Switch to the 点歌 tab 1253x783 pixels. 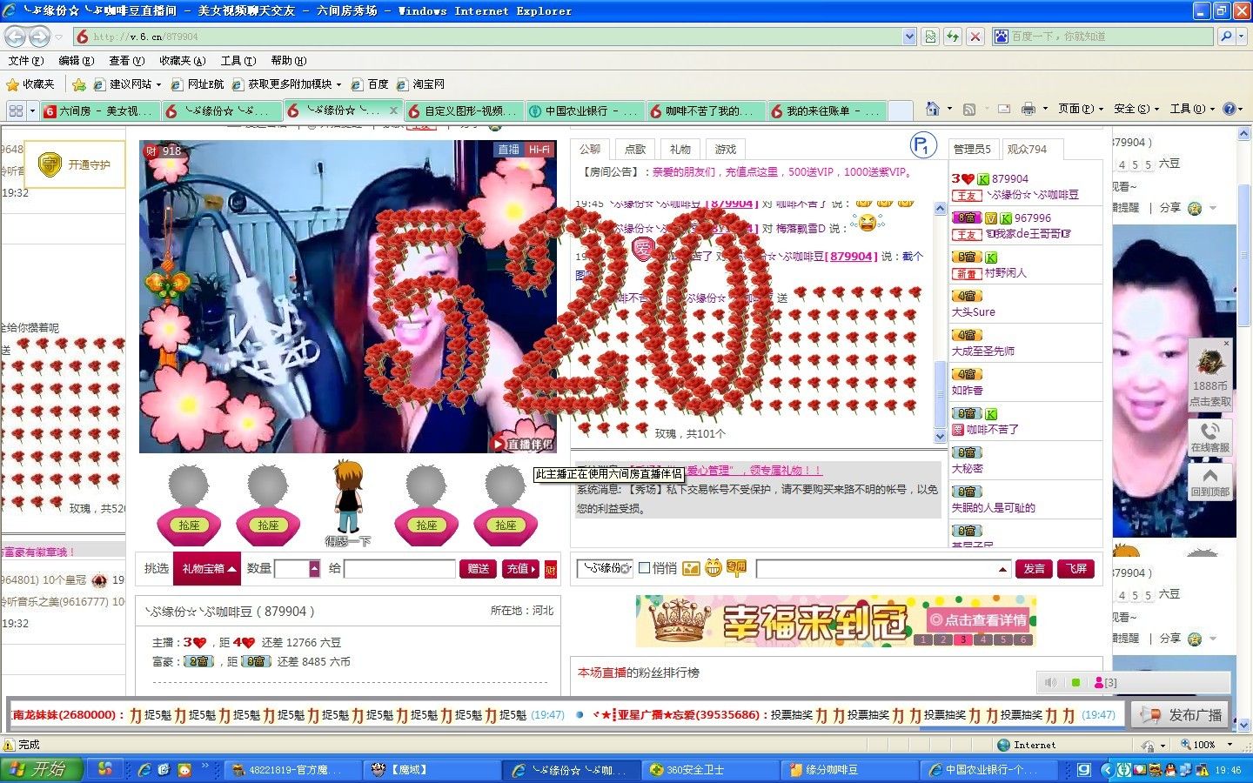635,149
